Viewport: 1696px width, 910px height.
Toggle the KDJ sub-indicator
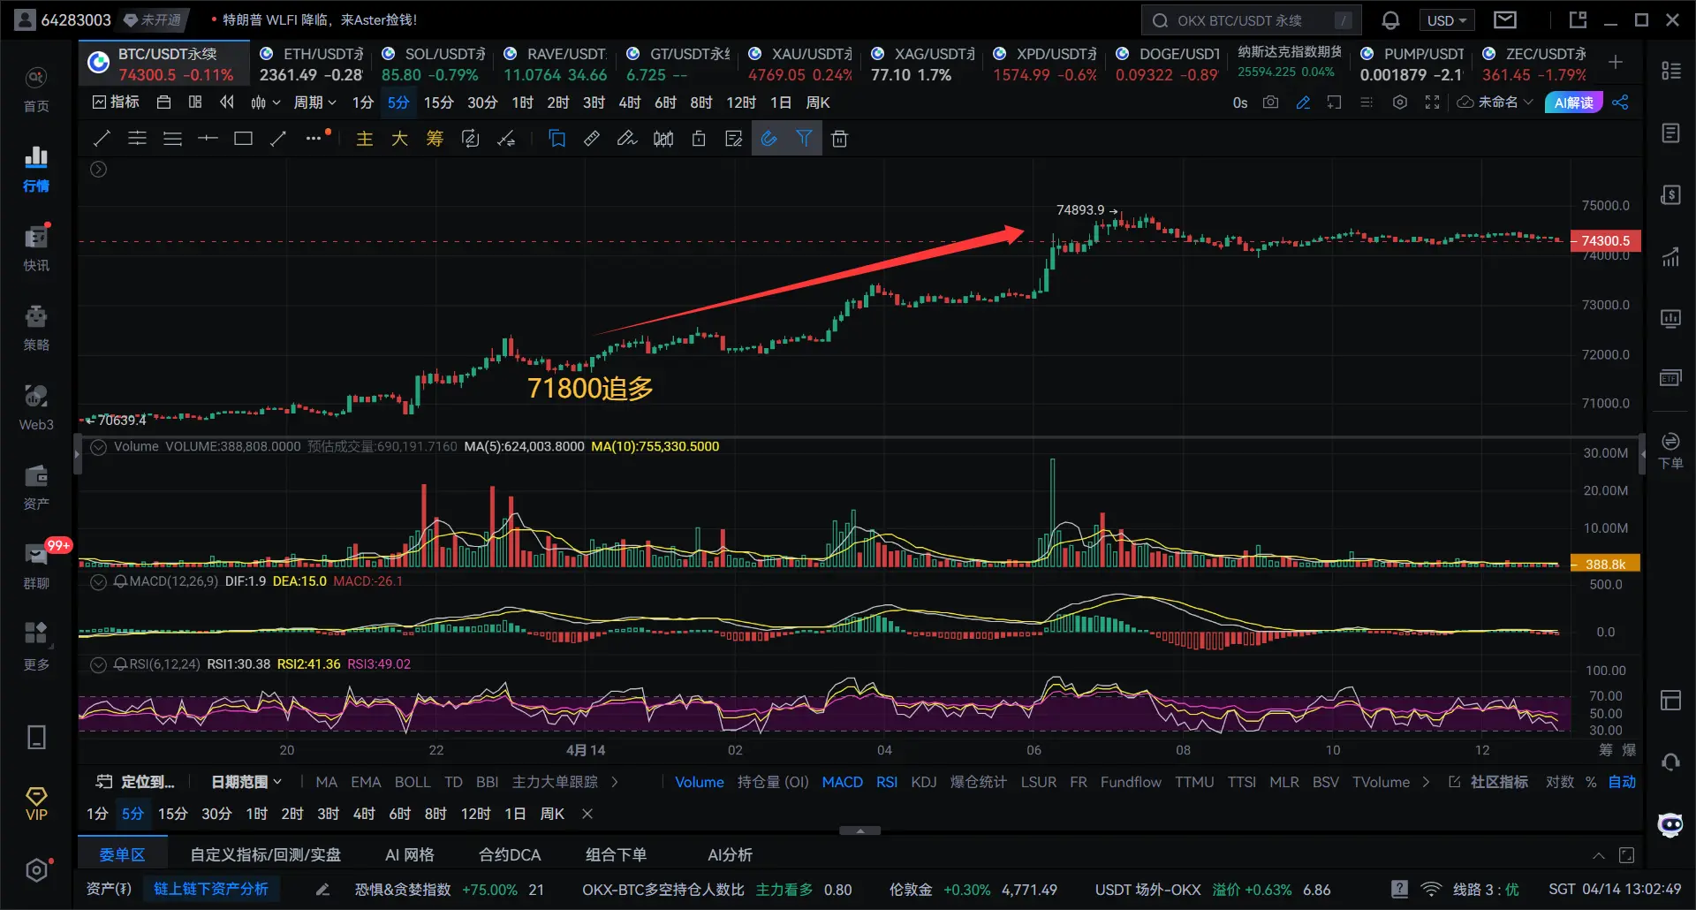(x=924, y=782)
